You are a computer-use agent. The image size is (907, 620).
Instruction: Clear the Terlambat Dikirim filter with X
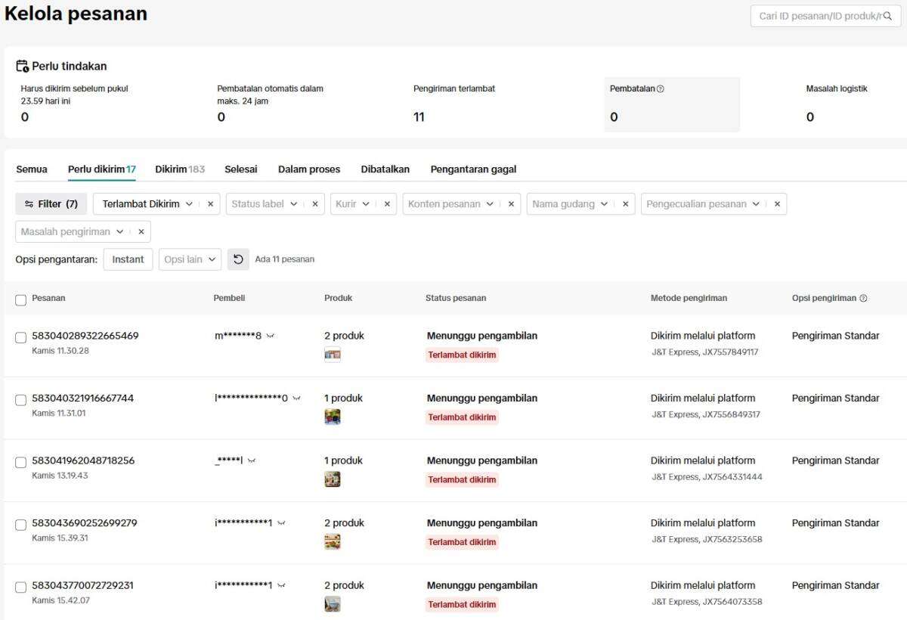point(210,204)
